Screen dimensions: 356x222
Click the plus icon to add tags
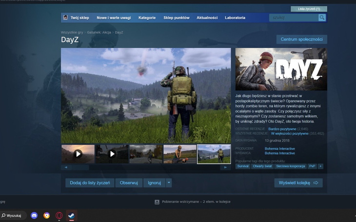pos(320,166)
